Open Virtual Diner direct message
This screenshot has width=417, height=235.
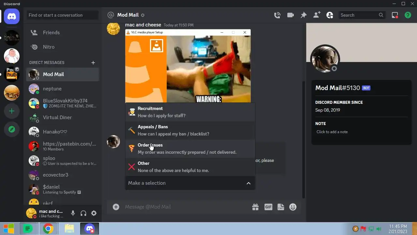63,117
